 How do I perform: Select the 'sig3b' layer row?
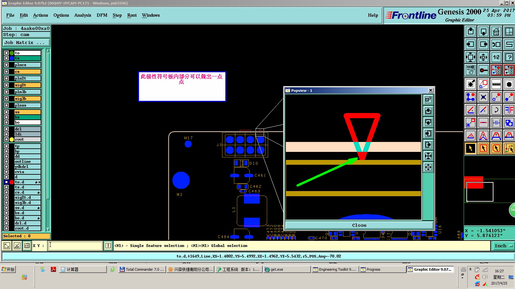click(27, 99)
